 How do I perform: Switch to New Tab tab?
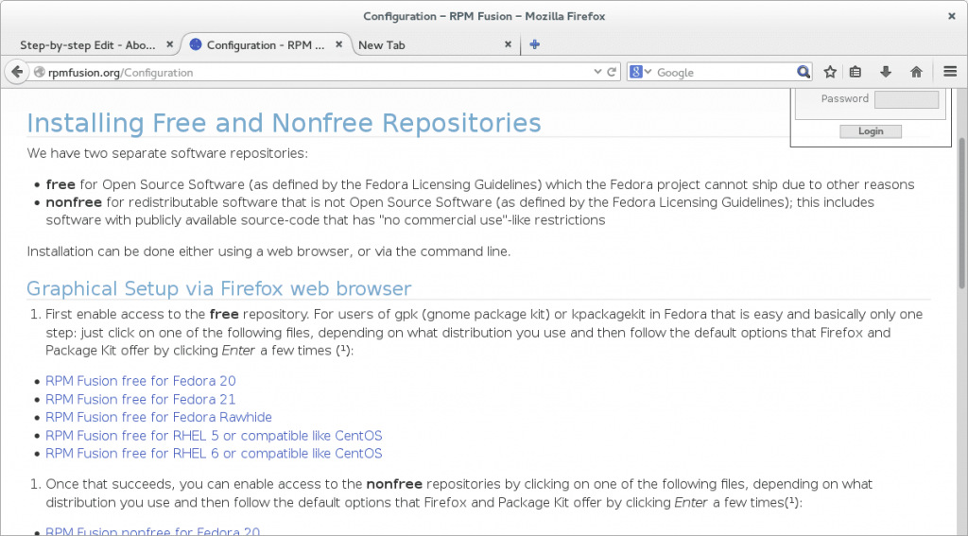click(x=382, y=45)
